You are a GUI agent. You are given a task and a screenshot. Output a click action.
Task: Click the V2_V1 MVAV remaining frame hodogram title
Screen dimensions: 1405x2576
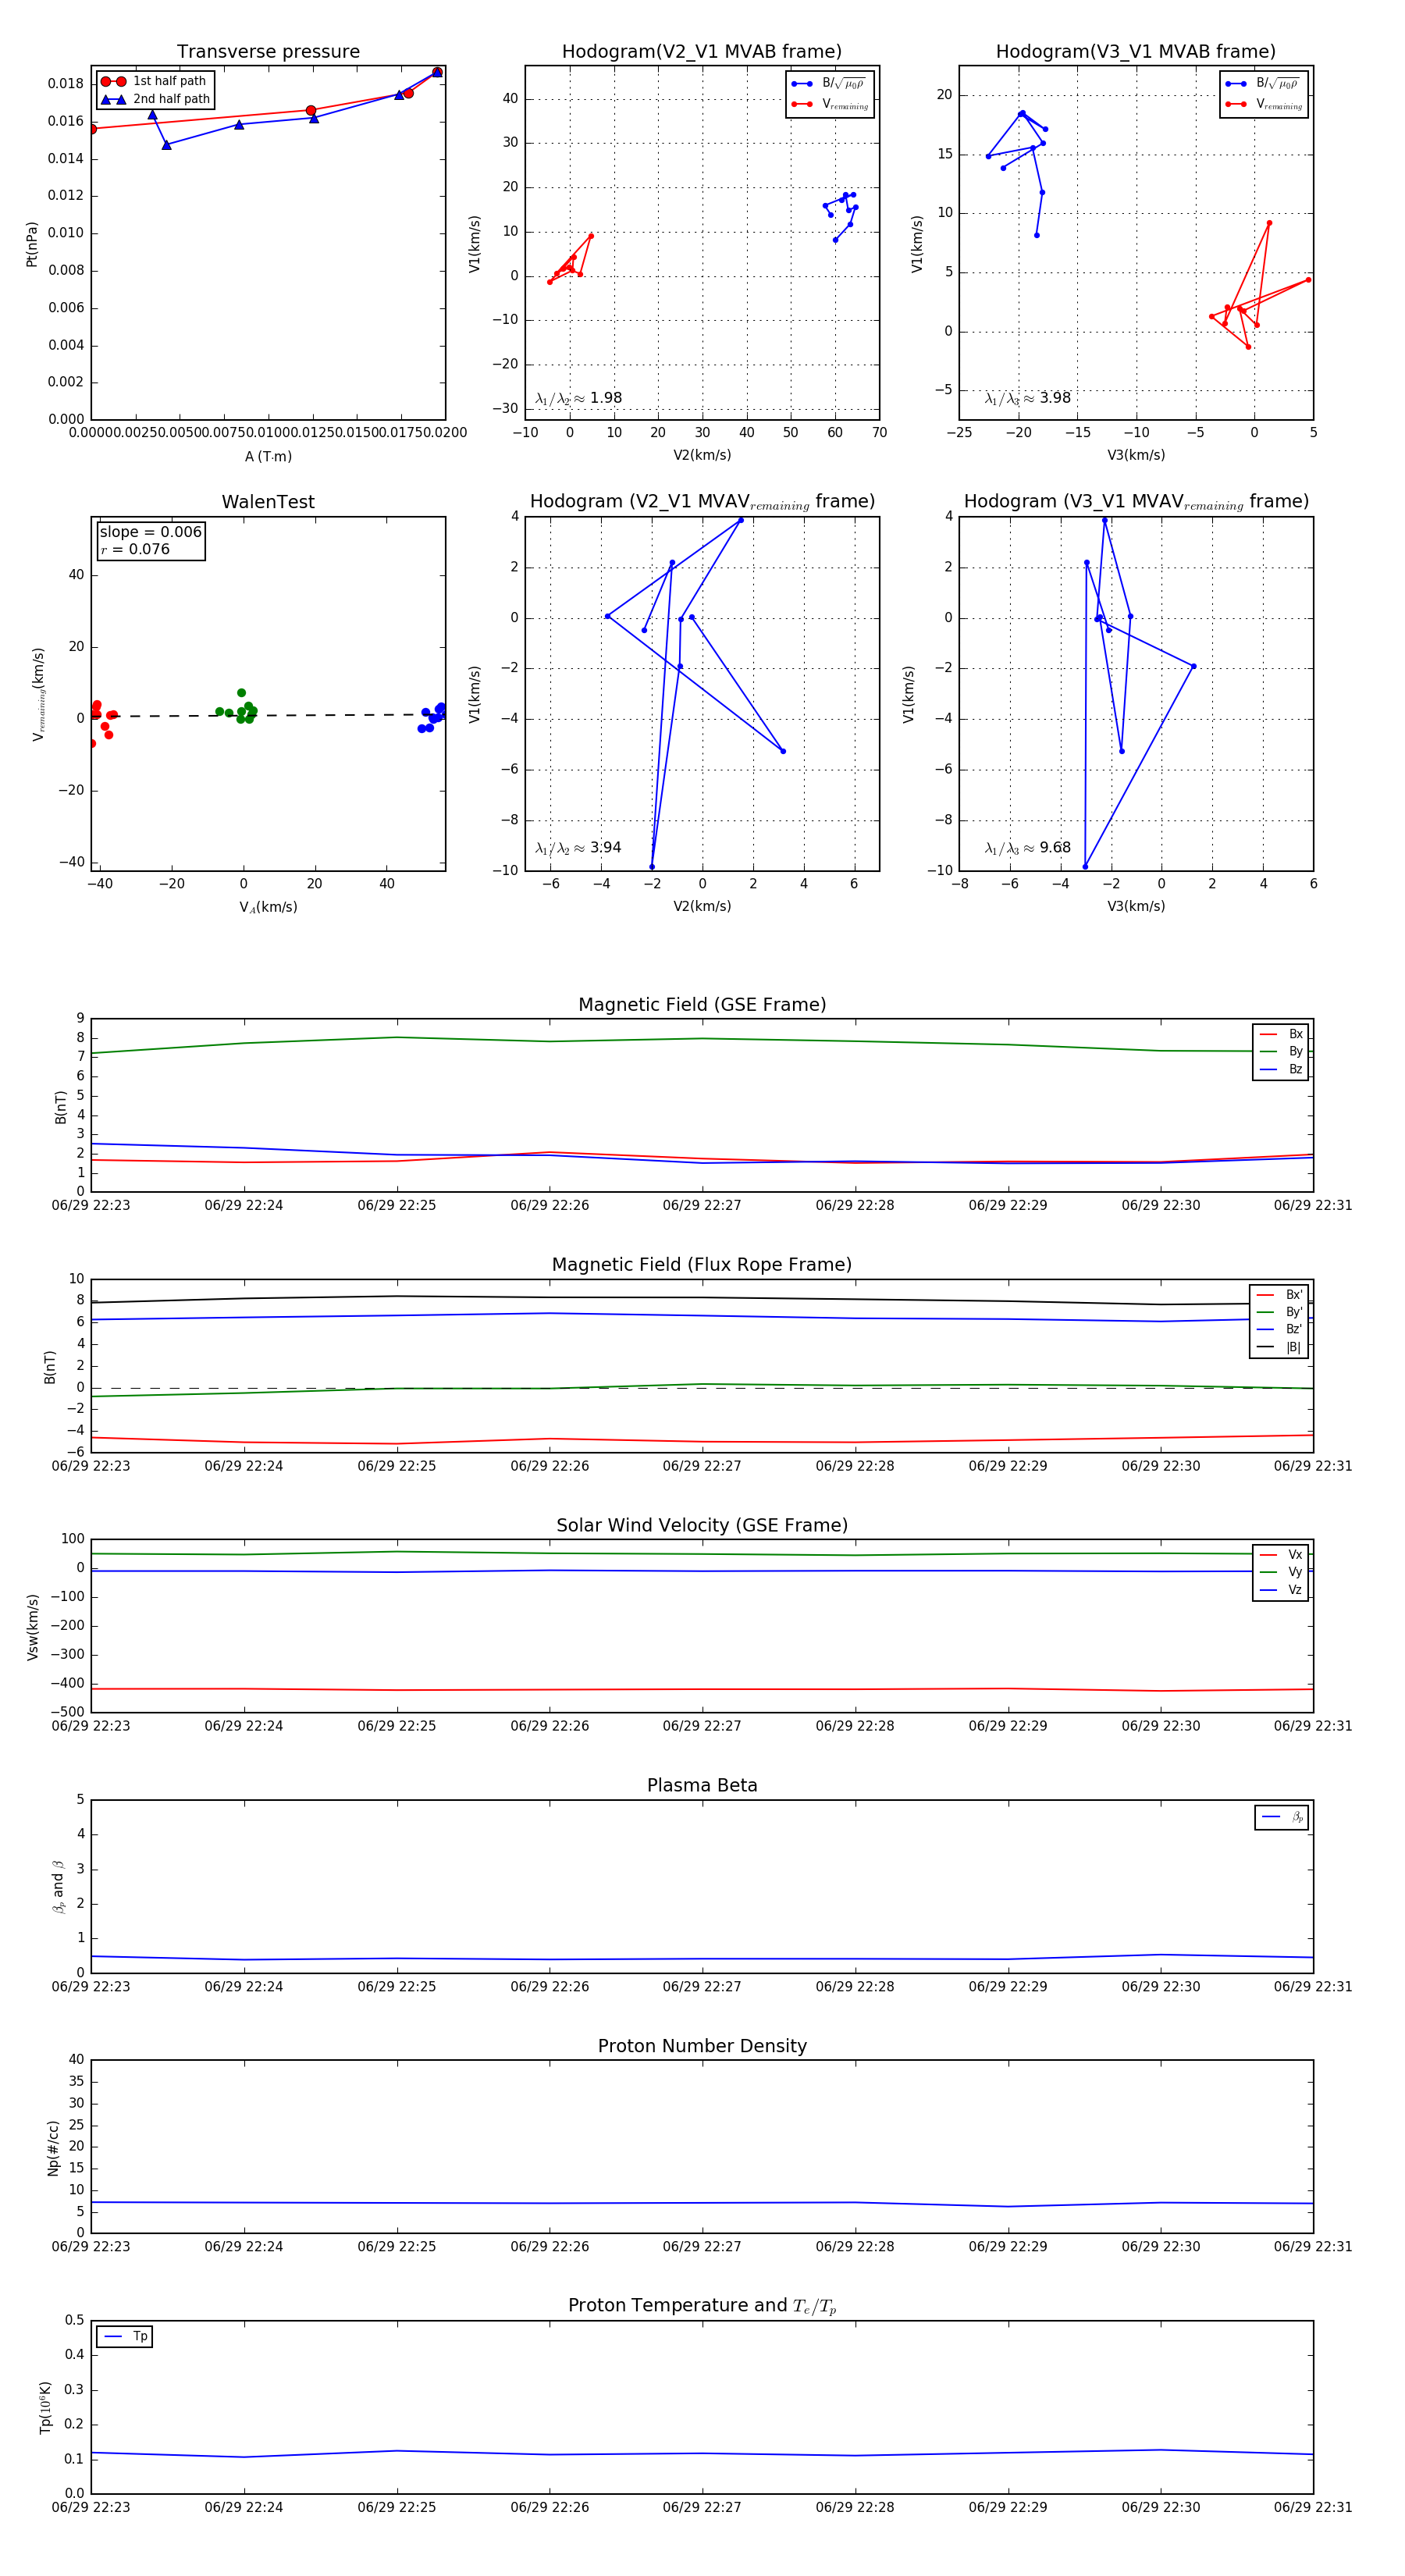pyautogui.click(x=702, y=502)
